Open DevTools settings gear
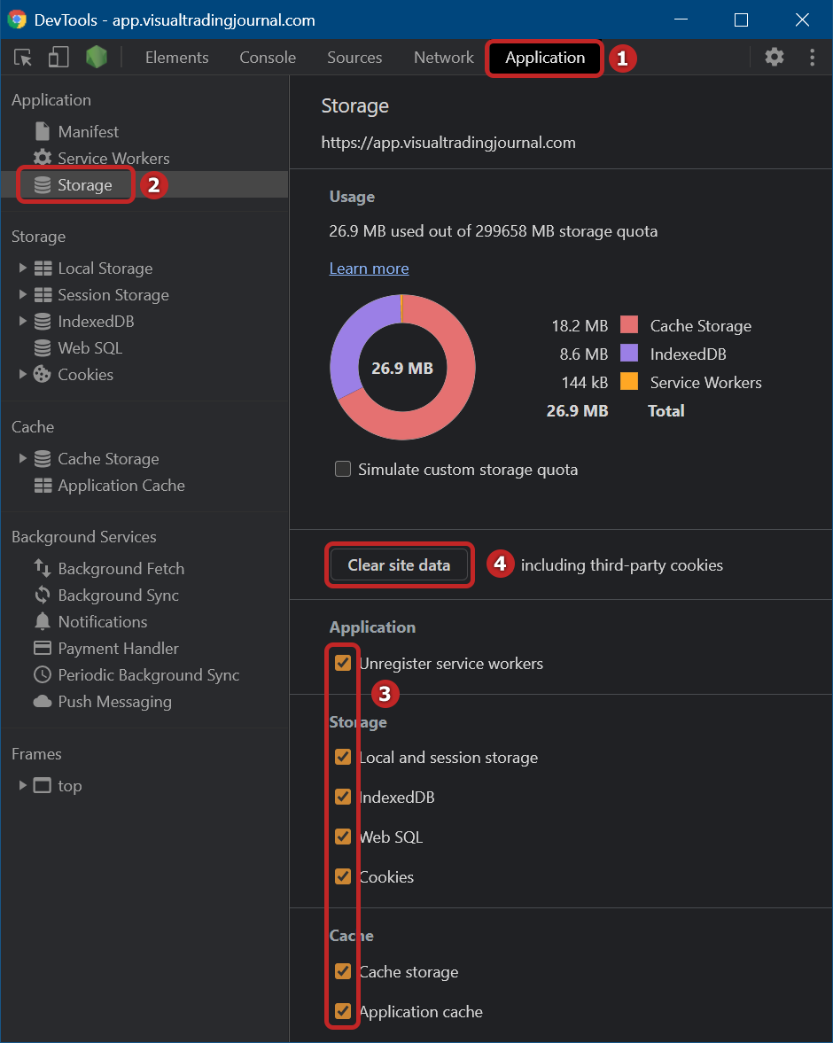This screenshot has height=1043, width=833. tap(775, 58)
